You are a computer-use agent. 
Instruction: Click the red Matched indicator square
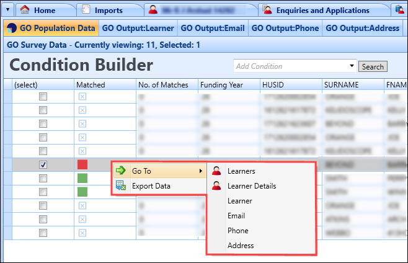click(x=82, y=164)
